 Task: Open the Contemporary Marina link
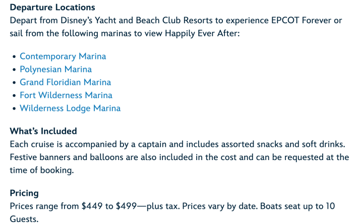click(63, 56)
